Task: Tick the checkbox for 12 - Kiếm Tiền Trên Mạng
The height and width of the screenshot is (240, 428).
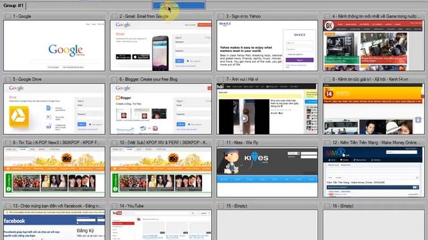Action: (x=327, y=143)
